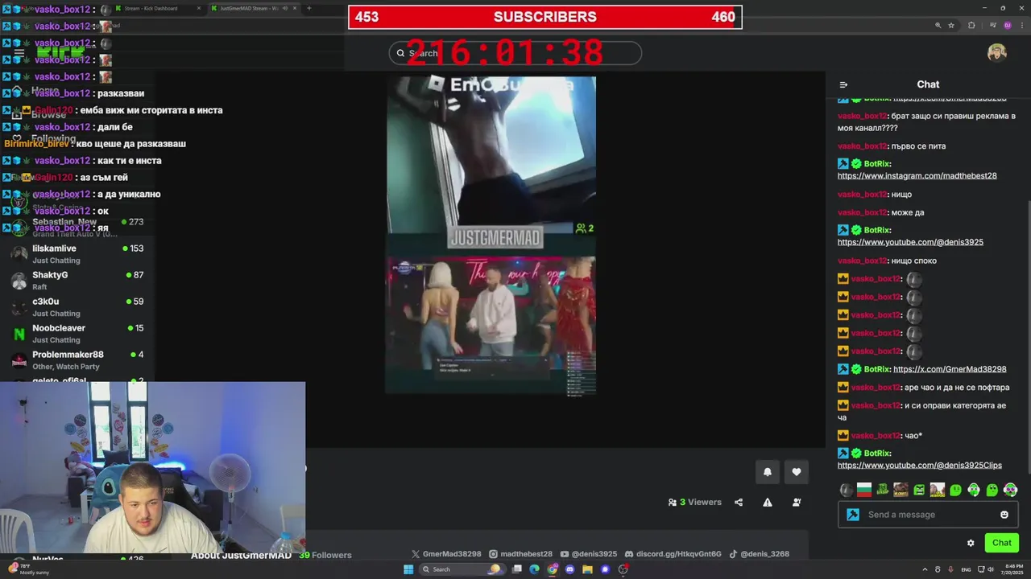Open a new browser tab with plus
This screenshot has height=579, width=1031.
point(310,8)
